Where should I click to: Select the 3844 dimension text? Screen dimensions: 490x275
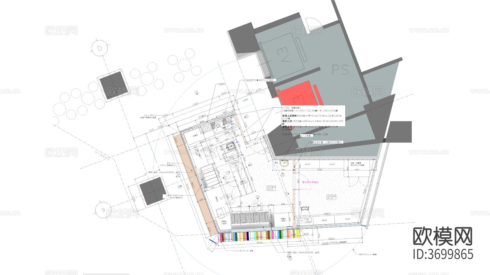[x=259, y=242]
